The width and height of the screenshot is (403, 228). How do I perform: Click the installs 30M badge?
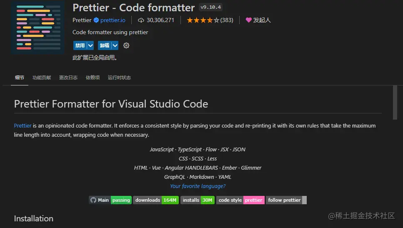tap(198, 200)
